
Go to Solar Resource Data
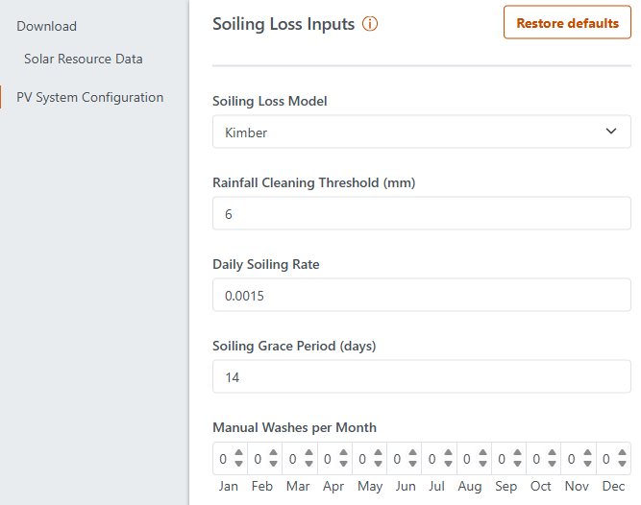coord(83,59)
